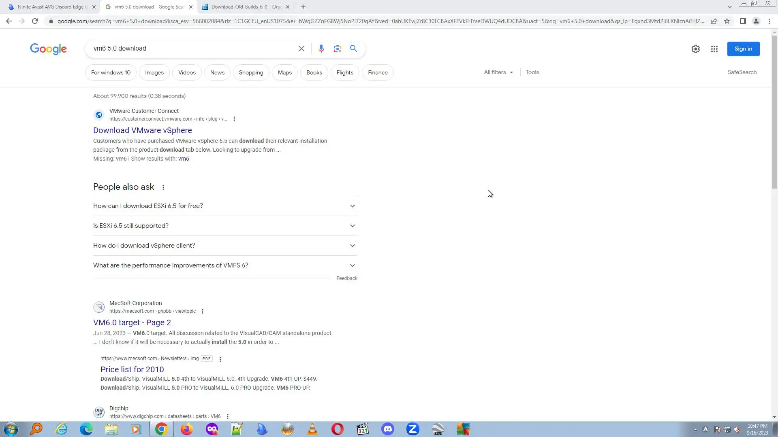Open the three-dot menu beside VMware result
Screen dimensions: 778x437
click(x=234, y=119)
